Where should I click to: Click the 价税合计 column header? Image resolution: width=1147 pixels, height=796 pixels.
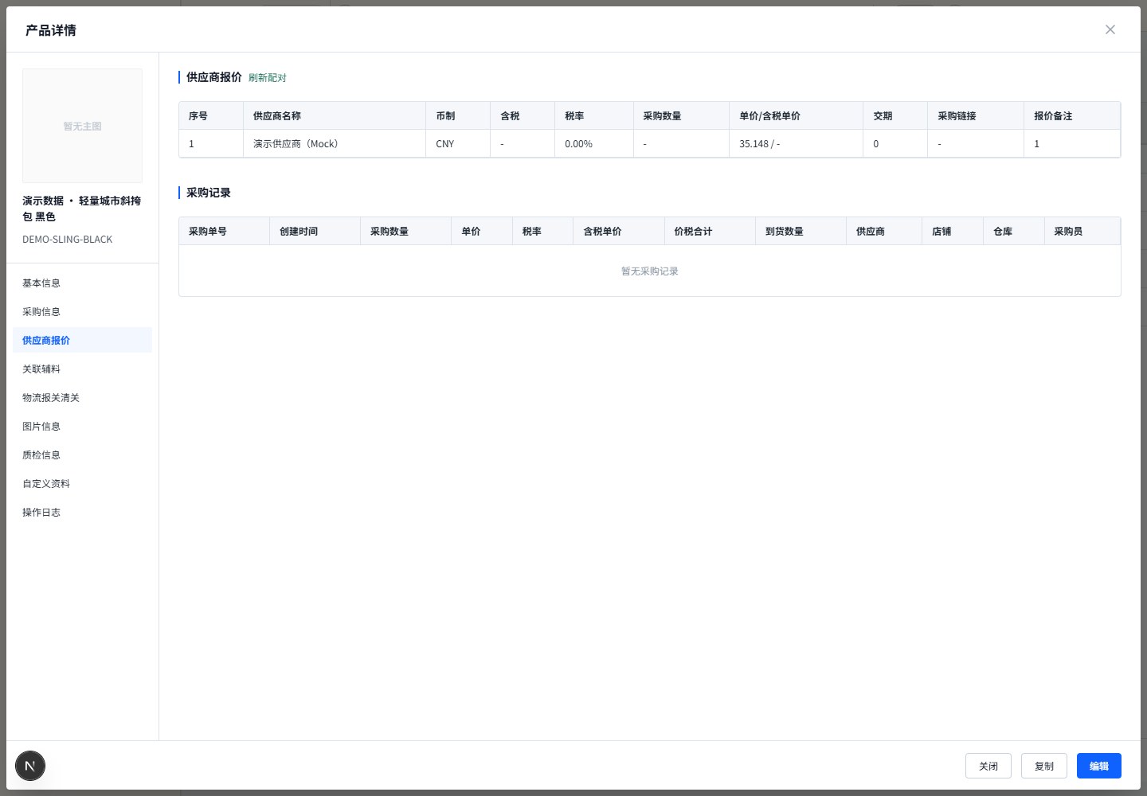710,232
